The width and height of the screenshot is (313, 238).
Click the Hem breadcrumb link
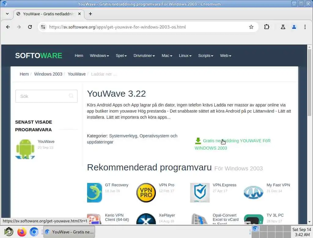[24, 74]
